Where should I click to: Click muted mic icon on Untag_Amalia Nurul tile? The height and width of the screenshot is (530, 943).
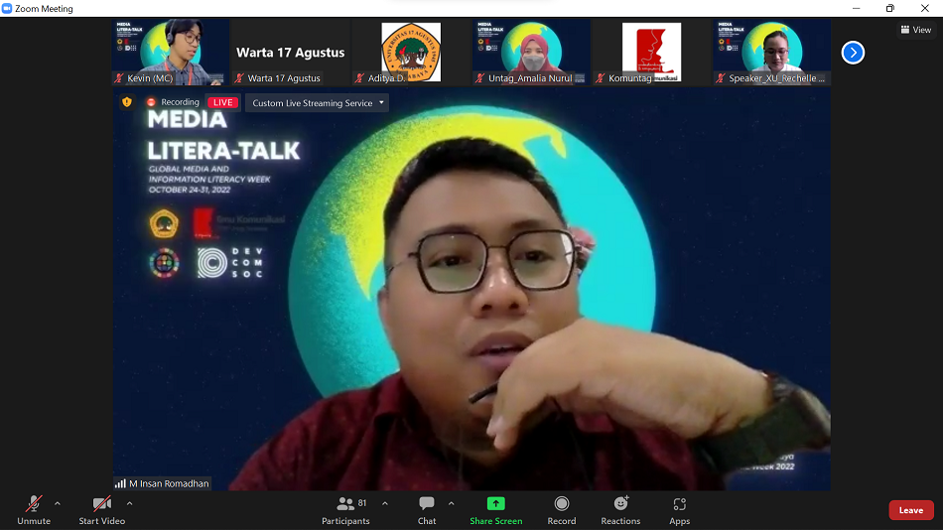[x=479, y=78]
